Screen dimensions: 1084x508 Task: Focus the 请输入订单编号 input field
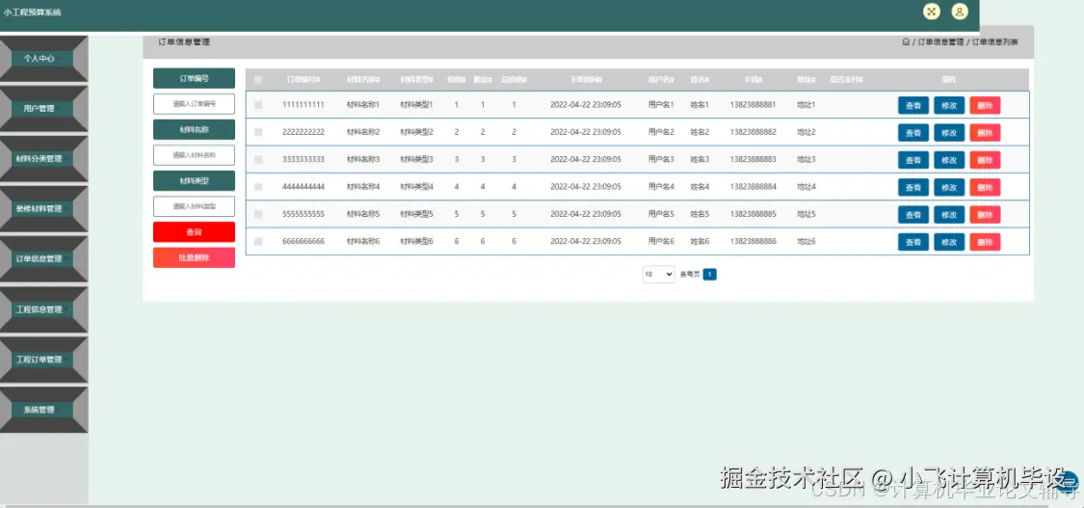(195, 104)
